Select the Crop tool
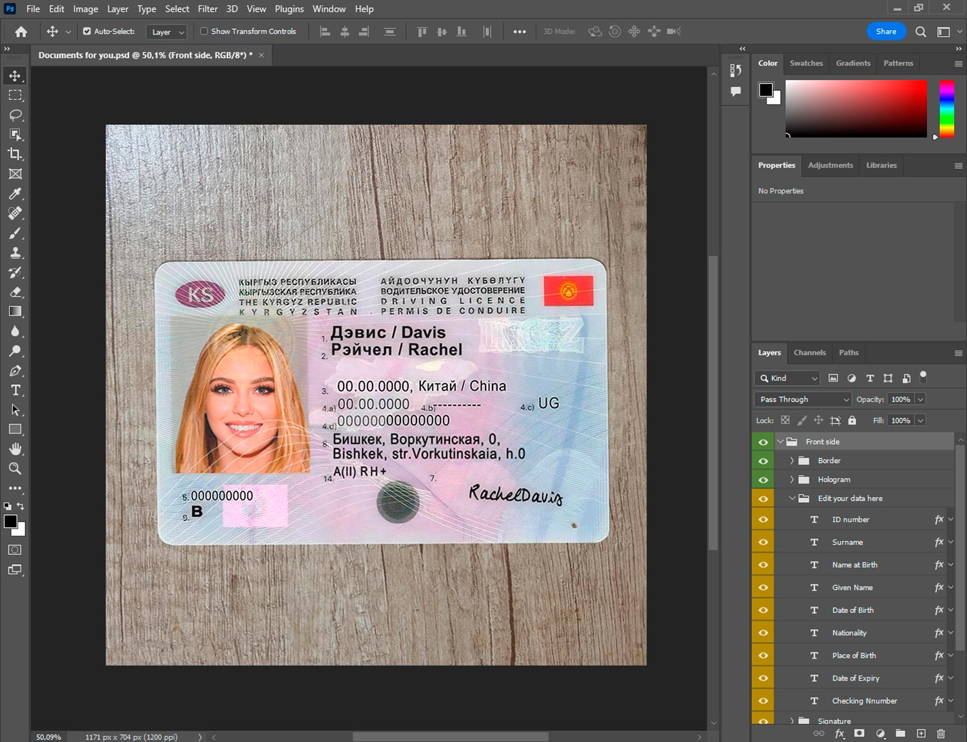Screen dimensions: 967x742 (15, 154)
